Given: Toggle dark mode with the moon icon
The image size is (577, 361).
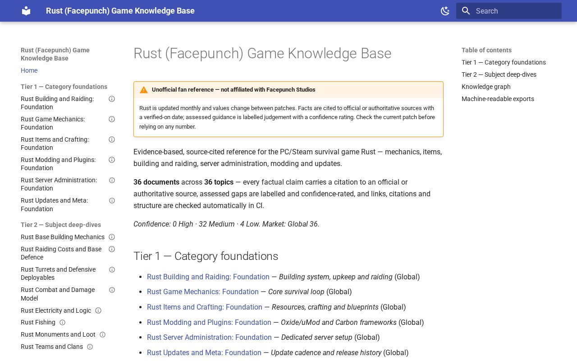Looking at the screenshot, I should tap(445, 11).
